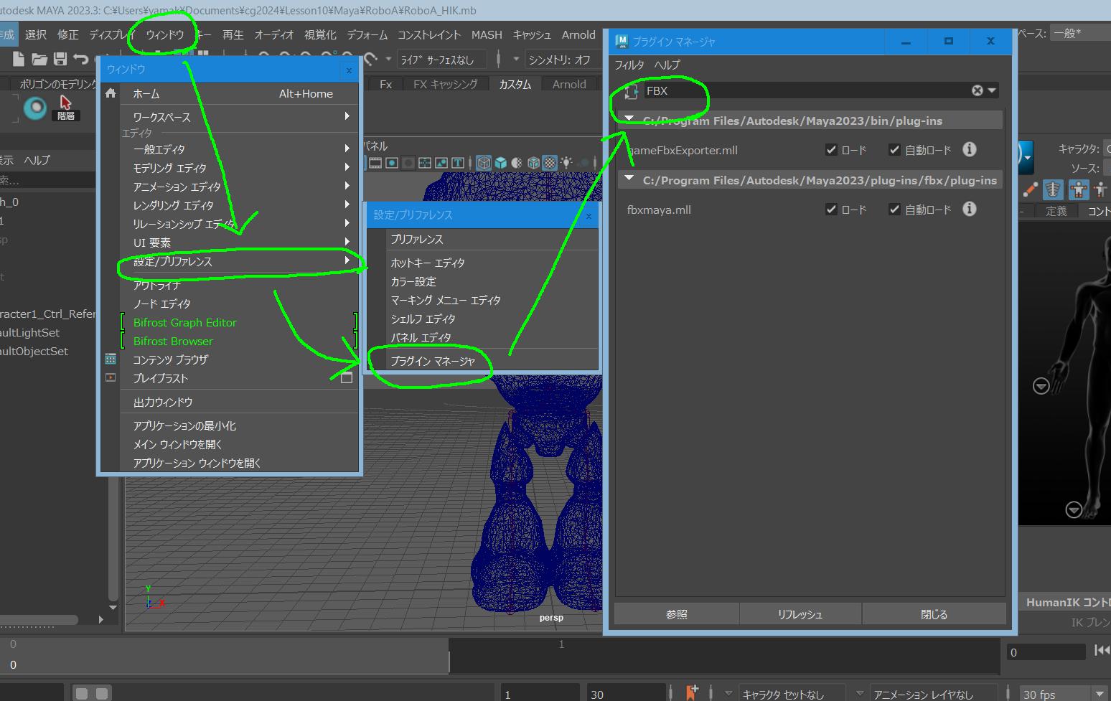Enable wireframe display cube icon
The width and height of the screenshot is (1111, 701).
(484, 163)
